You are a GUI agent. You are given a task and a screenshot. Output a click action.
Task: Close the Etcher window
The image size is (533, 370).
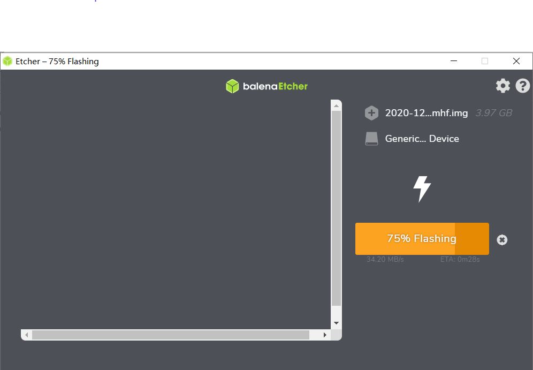tap(516, 61)
